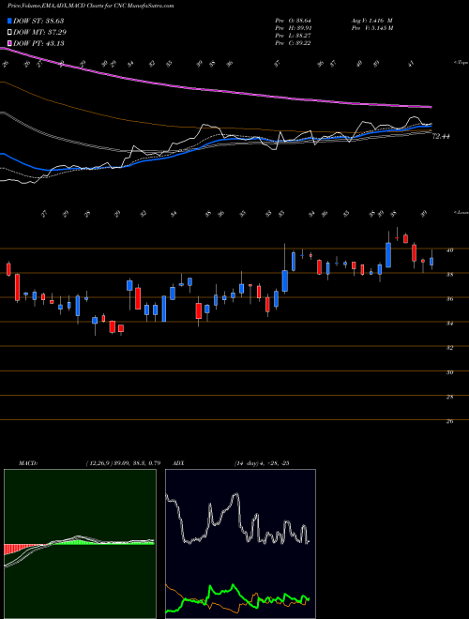
Task: Click the blue DOW ST legend swatch
Action: pyautogui.click(x=9, y=21)
